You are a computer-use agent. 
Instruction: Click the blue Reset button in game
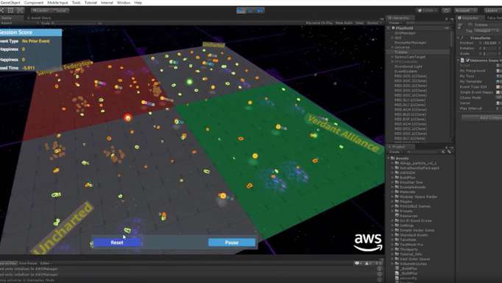[117, 242]
